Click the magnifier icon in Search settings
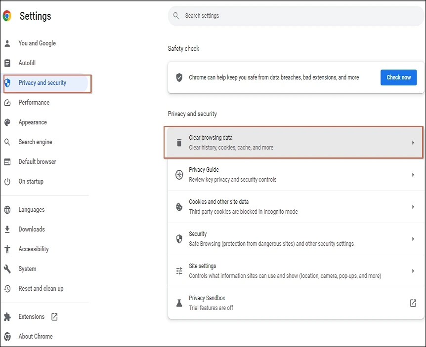Image resolution: width=426 pixels, height=347 pixels. [x=176, y=16]
